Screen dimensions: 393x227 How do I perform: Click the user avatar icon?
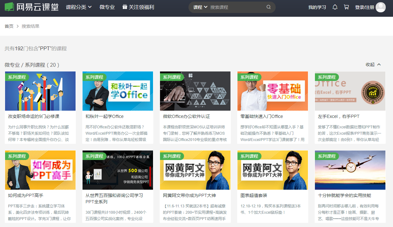[x=381, y=7]
